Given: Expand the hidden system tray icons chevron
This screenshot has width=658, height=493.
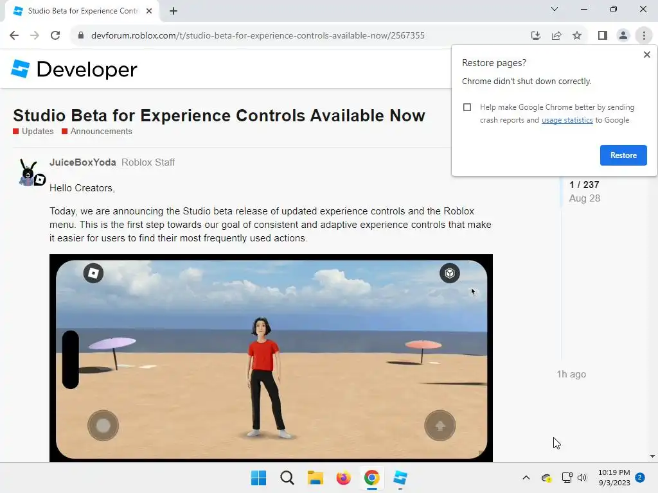Looking at the screenshot, I should tap(526, 478).
